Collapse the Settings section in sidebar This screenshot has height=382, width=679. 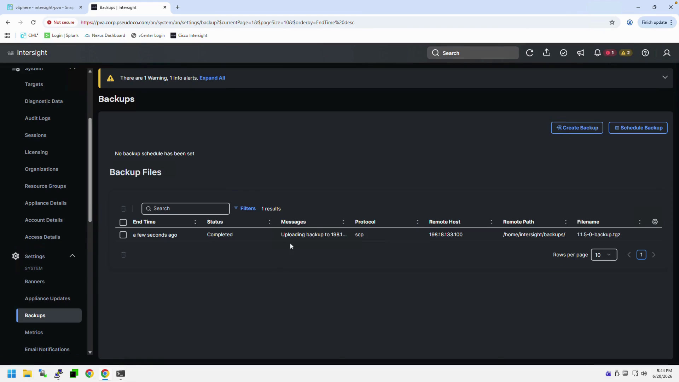coord(72,256)
